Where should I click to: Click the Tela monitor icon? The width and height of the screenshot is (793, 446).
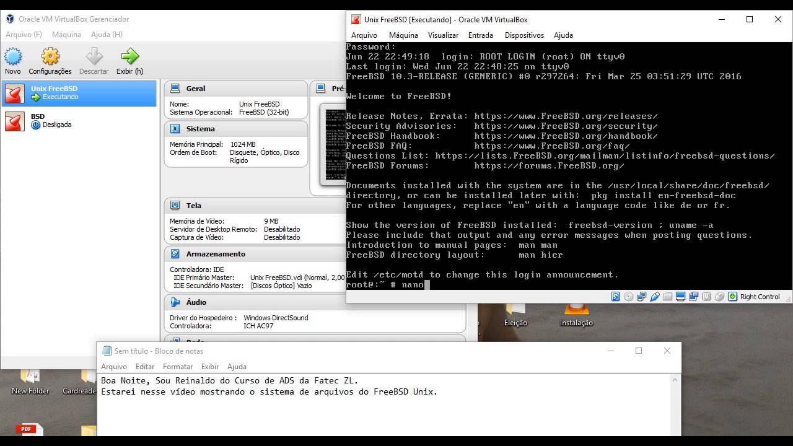pyautogui.click(x=175, y=206)
